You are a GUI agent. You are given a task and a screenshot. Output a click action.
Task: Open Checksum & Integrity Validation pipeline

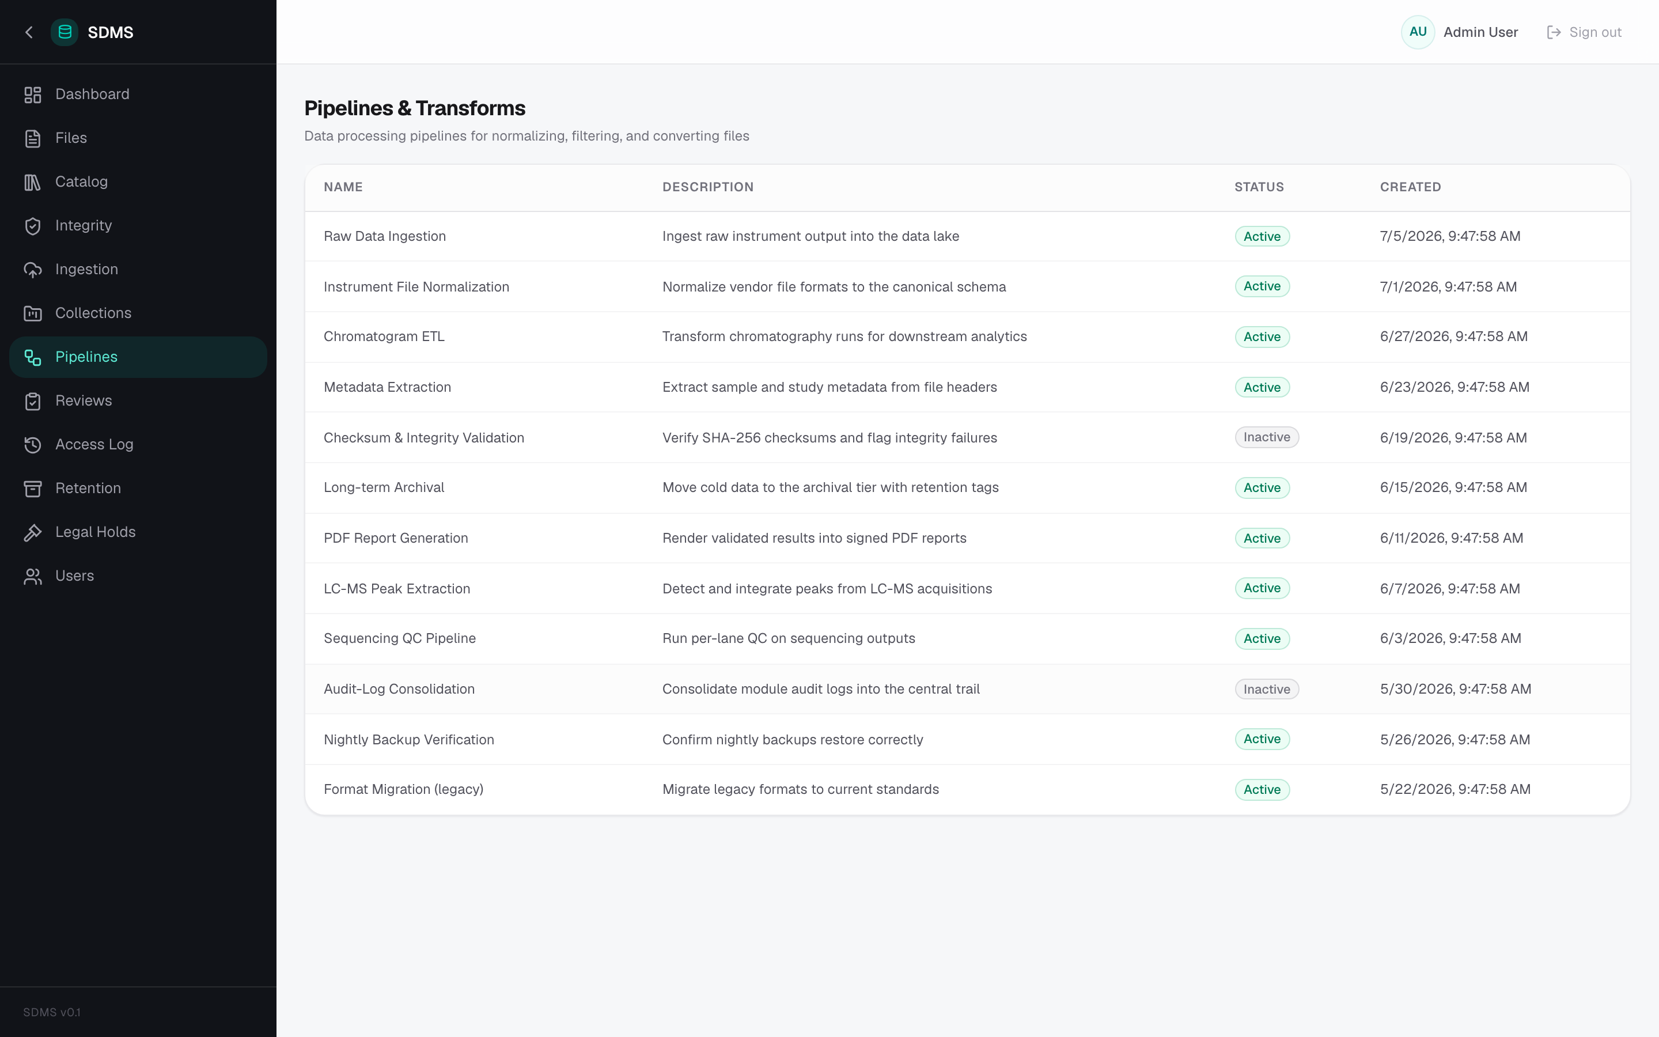point(423,438)
